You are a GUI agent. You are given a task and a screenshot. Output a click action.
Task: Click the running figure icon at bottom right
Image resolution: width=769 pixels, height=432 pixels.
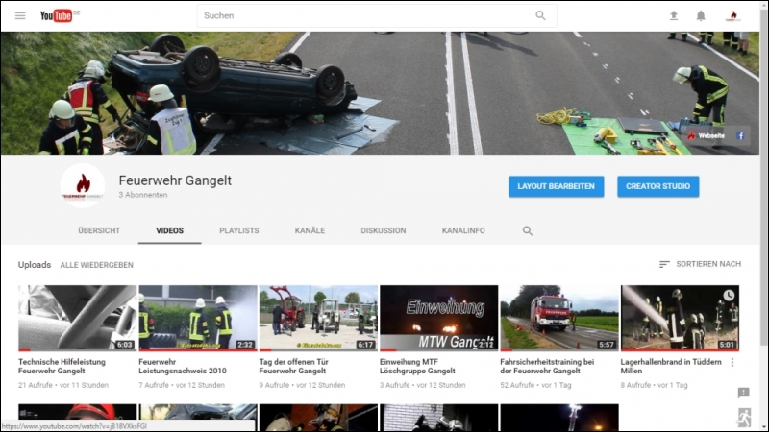coord(744,418)
